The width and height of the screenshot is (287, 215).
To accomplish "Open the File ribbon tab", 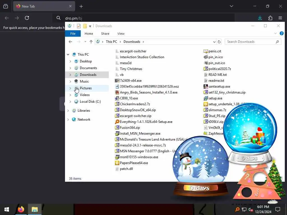I will pyautogui.click(x=73, y=34).
